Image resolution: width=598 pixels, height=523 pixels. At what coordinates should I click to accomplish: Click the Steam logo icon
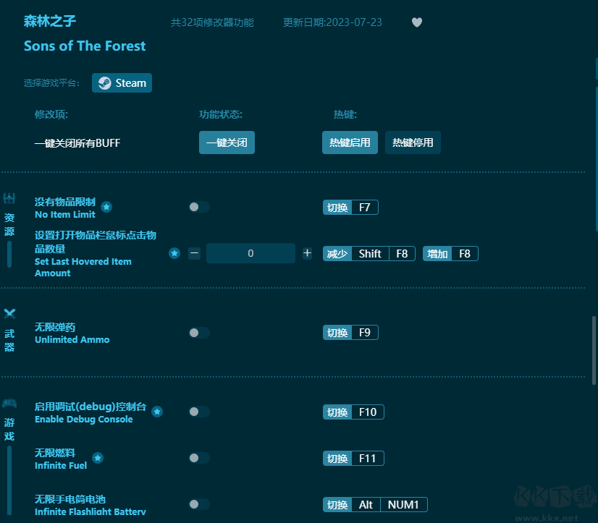(x=104, y=83)
